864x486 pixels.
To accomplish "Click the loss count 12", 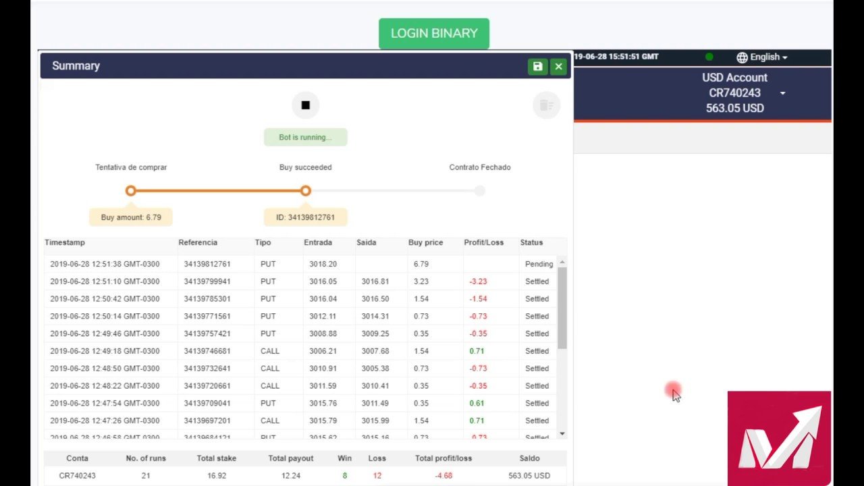I will 377,476.
